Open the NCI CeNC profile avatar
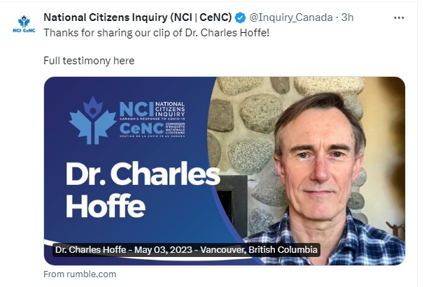 (24, 24)
